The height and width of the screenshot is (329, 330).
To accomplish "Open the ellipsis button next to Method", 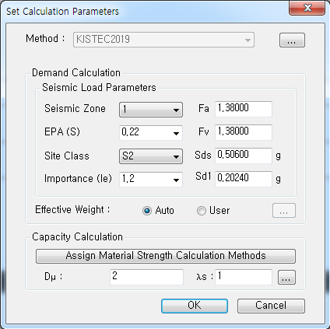I will pos(292,40).
